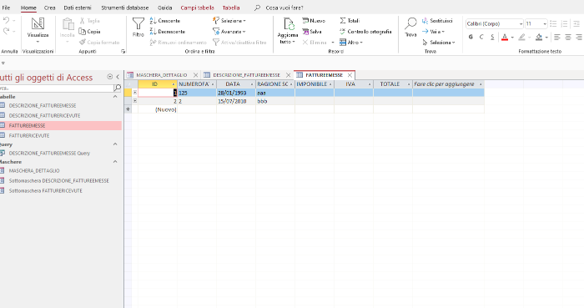Close the FATTUREEMESSE document tab
Viewport: 584px width, 308px height.
tap(350, 75)
